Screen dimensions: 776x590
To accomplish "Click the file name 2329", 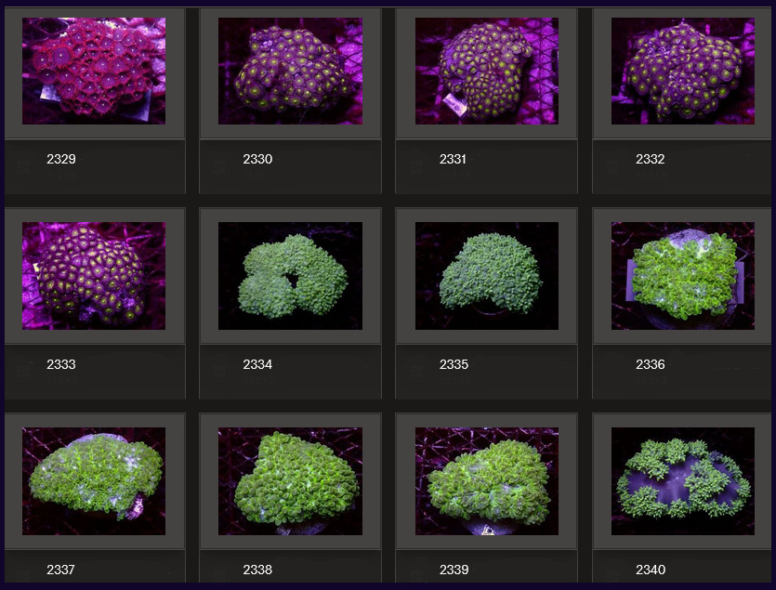I will tap(61, 159).
